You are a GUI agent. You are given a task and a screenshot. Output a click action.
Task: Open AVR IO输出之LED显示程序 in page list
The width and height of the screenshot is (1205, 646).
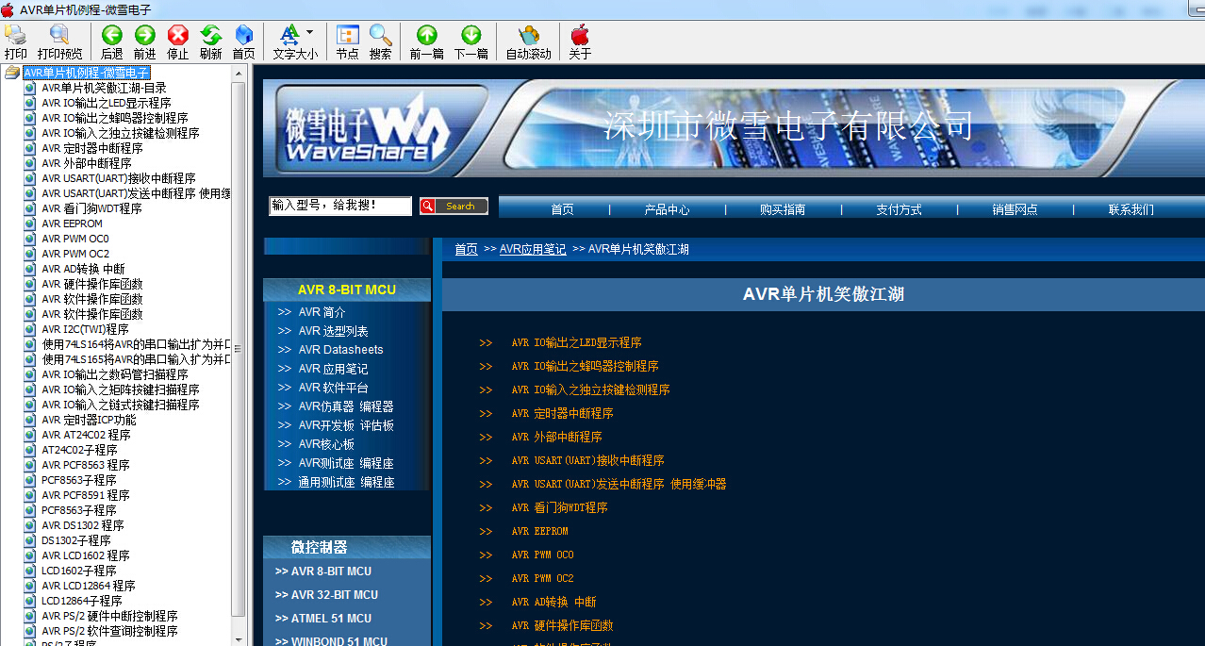coord(576,342)
